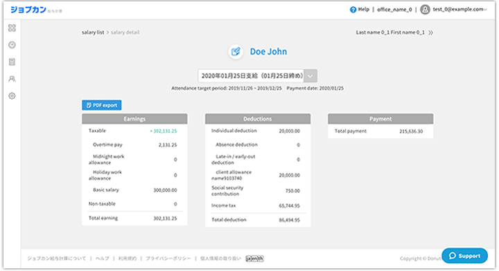Image resolution: width=499 pixels, height=271 pixels.
Task: Go to next employee with double chevron
Action: (430, 32)
